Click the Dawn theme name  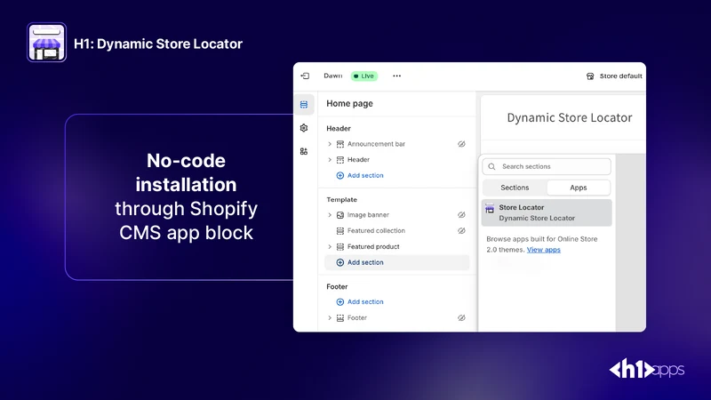[332, 76]
